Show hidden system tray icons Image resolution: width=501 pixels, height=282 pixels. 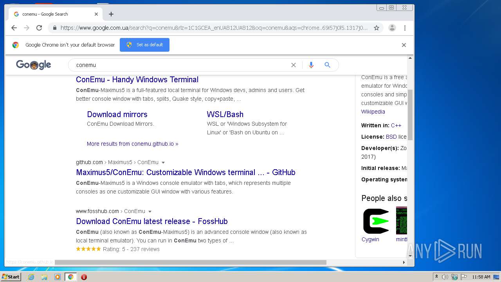pos(436,277)
